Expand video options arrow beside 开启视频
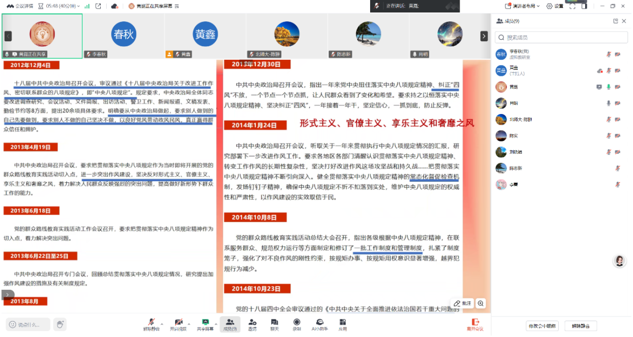633x337 pixels. click(189, 324)
